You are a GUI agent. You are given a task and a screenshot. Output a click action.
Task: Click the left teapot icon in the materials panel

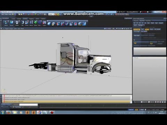[135, 43]
